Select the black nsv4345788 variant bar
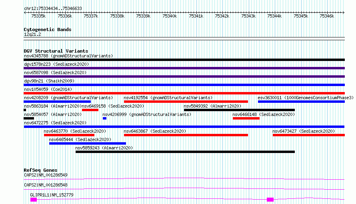The image size is (356, 204). (184, 60)
